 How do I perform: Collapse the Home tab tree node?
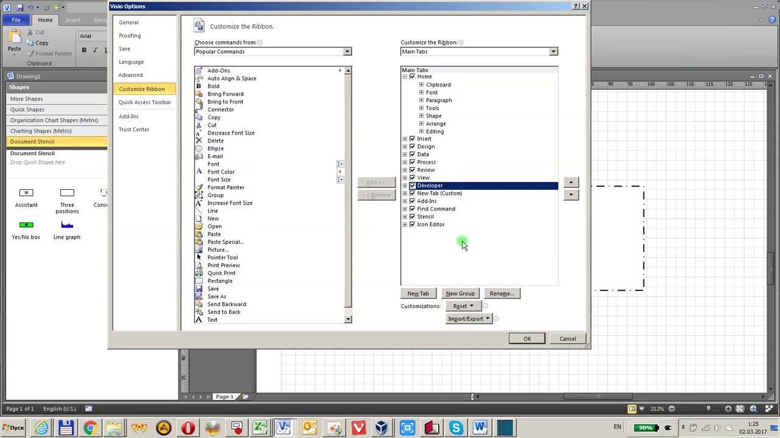(x=405, y=77)
